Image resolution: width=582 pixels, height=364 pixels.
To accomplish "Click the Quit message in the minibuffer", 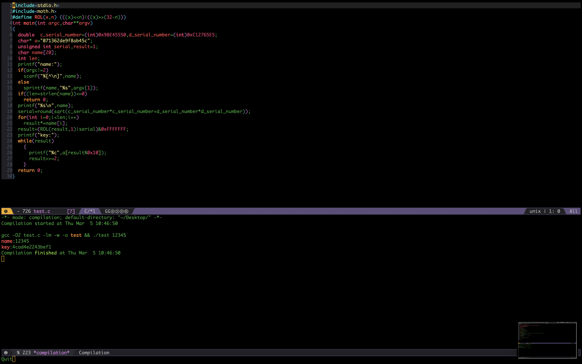I will pos(7,359).
